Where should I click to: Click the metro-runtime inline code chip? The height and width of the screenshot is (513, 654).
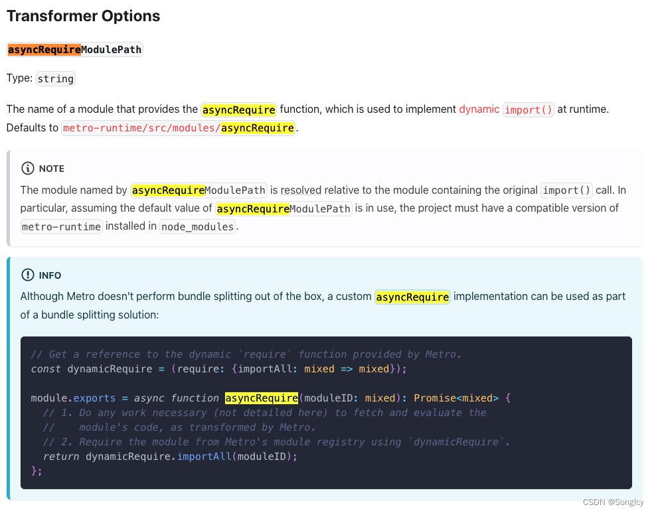click(x=61, y=226)
